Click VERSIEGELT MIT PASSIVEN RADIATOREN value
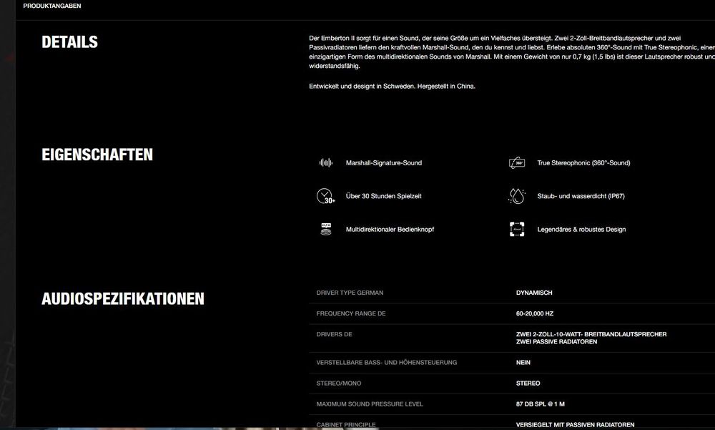This screenshot has height=430, width=715. coord(575,425)
